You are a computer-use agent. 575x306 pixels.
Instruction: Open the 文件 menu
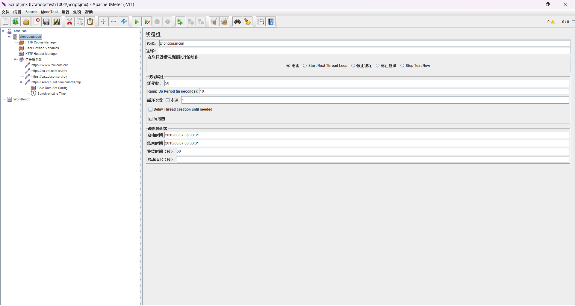tap(6, 12)
